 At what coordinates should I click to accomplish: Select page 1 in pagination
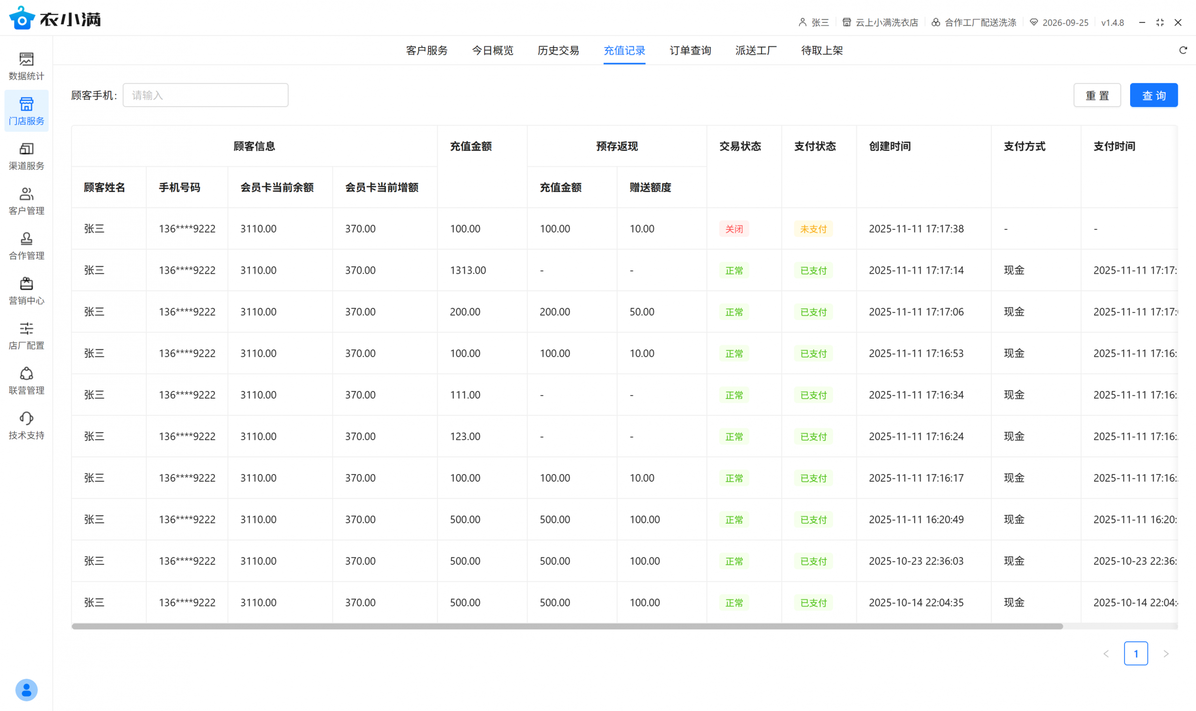(x=1135, y=654)
